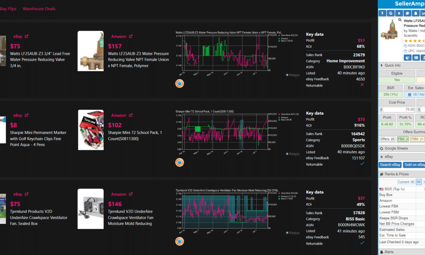Click magnifier zoom icon on SellerAmp product image
This screenshot has height=255, width=425.
coord(400,20)
